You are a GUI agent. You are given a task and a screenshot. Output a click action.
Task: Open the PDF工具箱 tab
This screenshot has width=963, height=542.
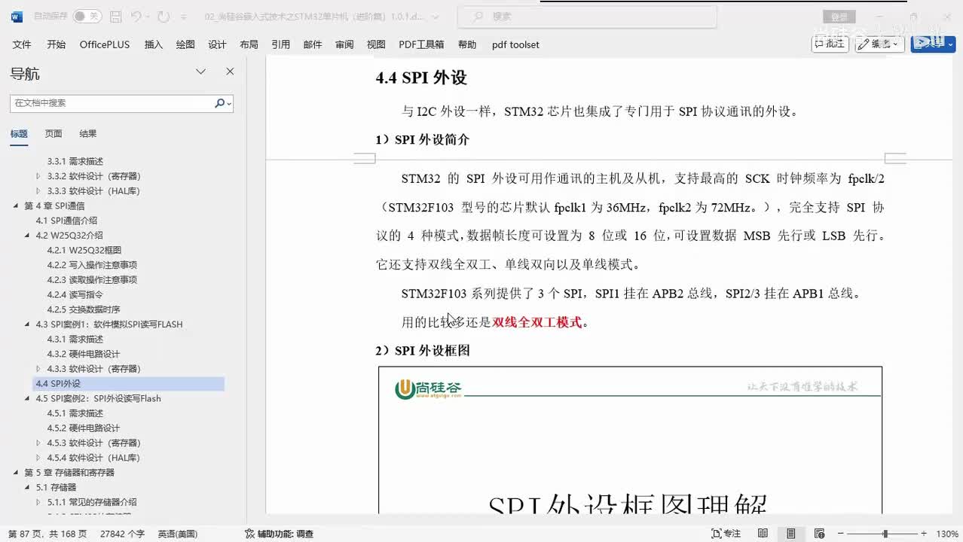pos(421,44)
